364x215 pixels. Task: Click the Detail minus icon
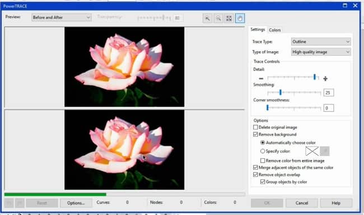click(261, 79)
